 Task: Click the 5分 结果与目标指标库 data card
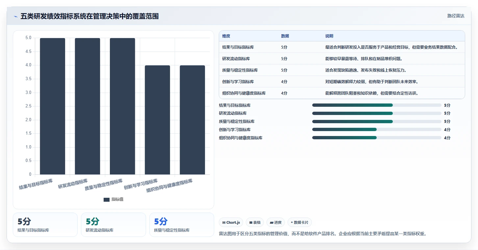(x=45, y=225)
